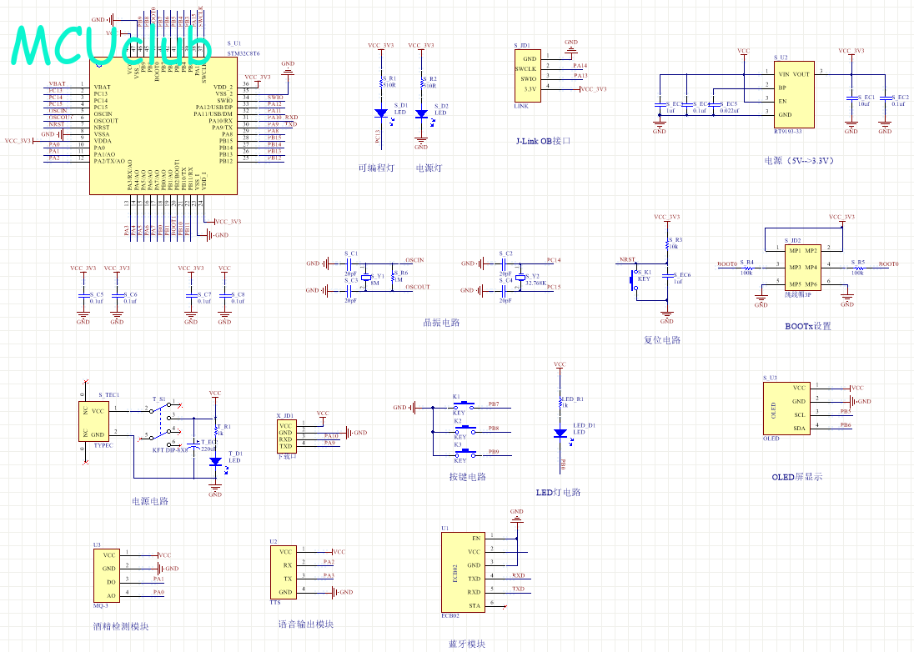Select the S_R3 10k pull-up resistor
The width and height of the screenshot is (914, 652).
[x=666, y=246]
